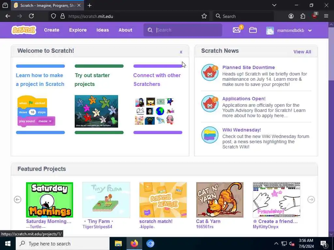Click the Applications Open news icon
Viewport: 334px width, 250px height.
coord(210,104)
